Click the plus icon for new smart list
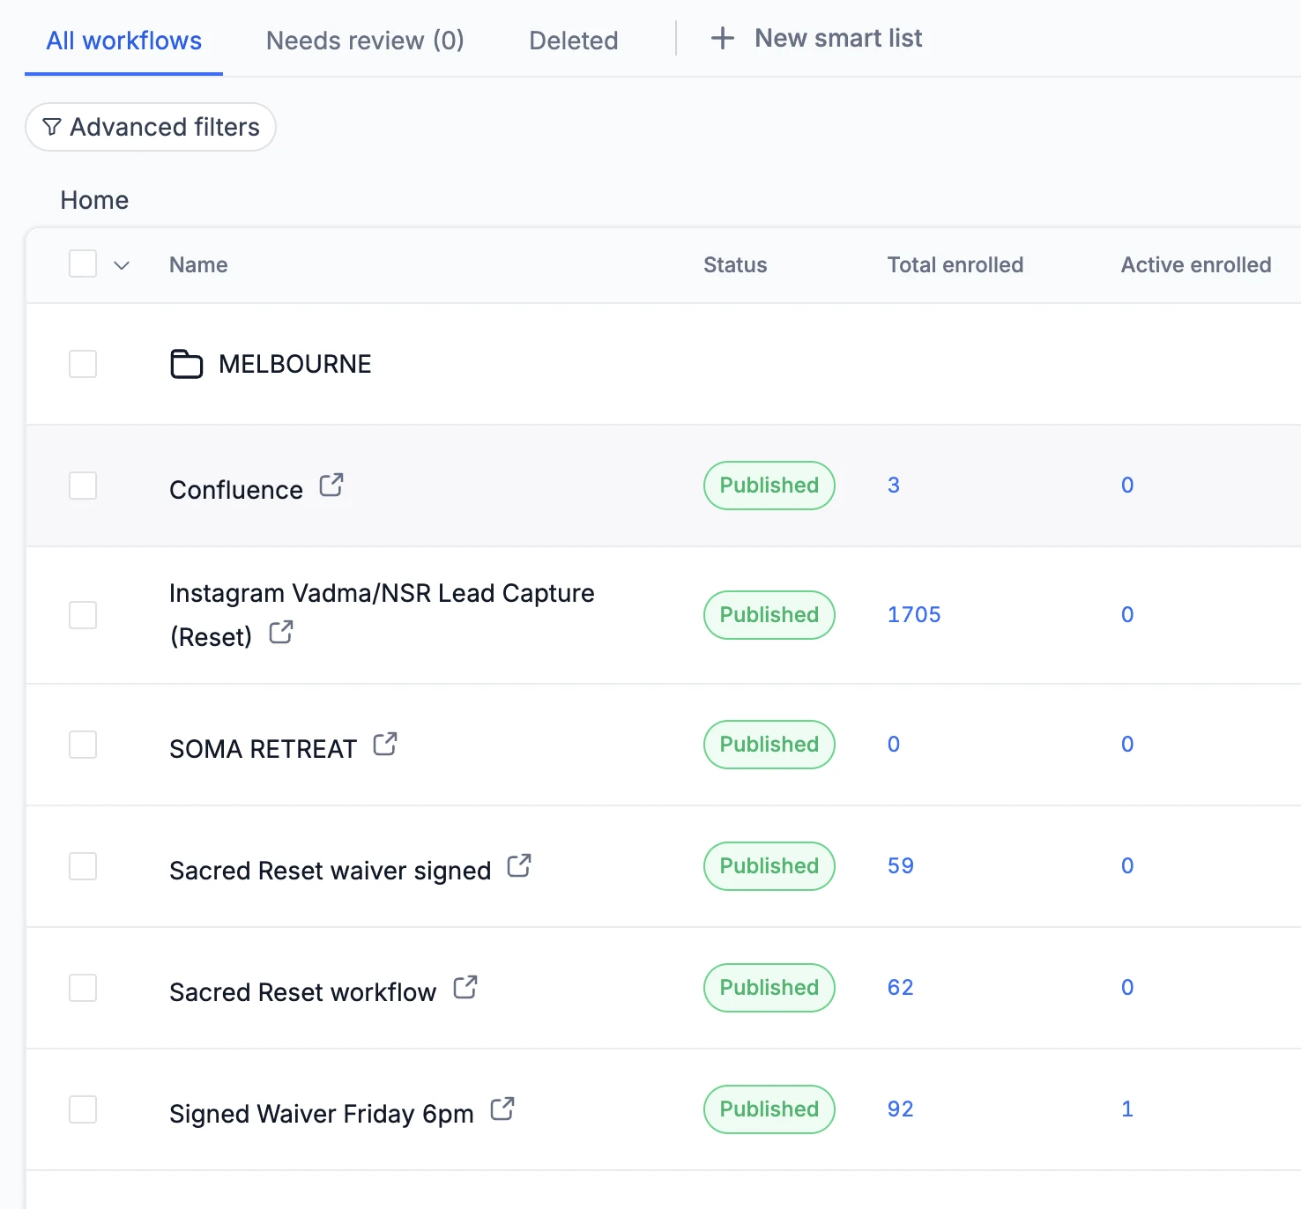The height and width of the screenshot is (1209, 1301). pos(723,38)
